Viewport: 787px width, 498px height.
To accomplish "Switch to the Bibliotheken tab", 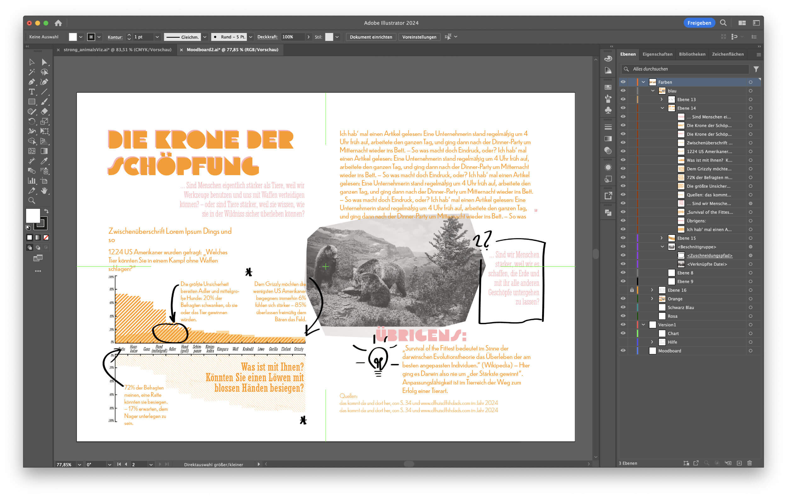I will (x=692, y=54).
